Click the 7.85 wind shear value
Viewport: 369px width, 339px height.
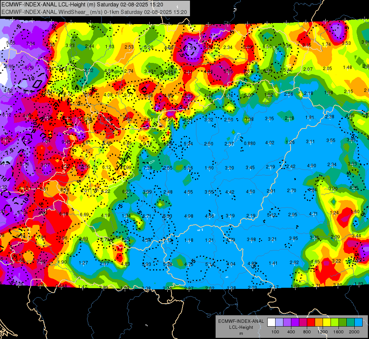[287, 46]
